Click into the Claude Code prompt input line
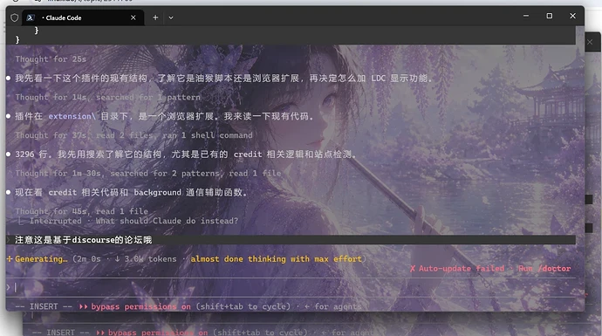Image resolution: width=602 pixels, height=336 pixels. click(x=291, y=287)
